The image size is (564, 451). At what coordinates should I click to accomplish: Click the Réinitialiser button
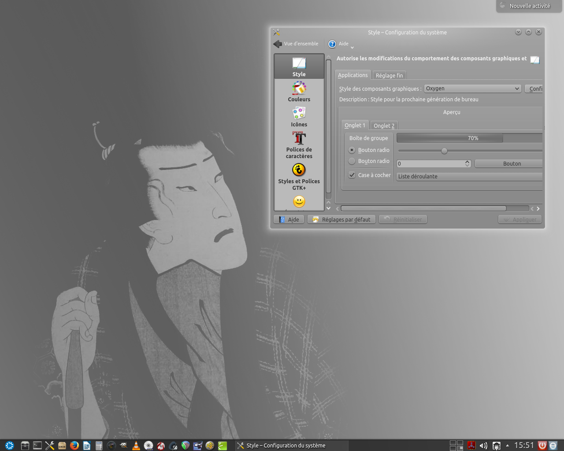click(x=403, y=219)
